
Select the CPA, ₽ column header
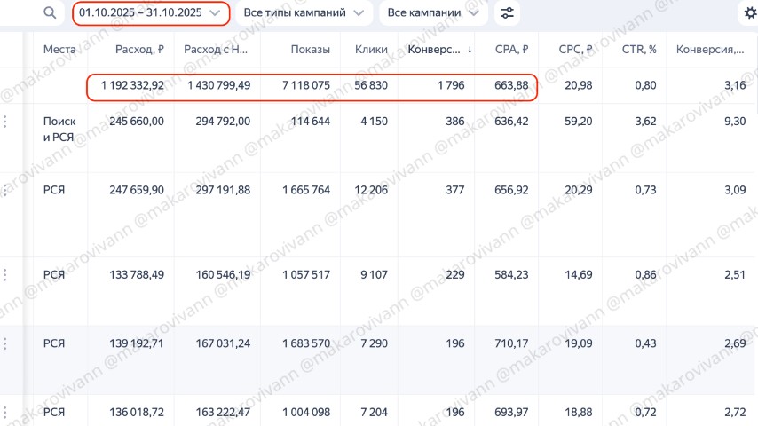(512, 50)
